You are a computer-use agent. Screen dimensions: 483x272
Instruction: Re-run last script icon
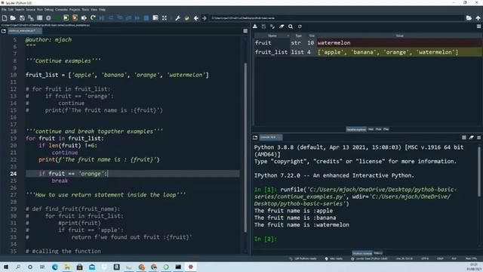click(x=93, y=18)
